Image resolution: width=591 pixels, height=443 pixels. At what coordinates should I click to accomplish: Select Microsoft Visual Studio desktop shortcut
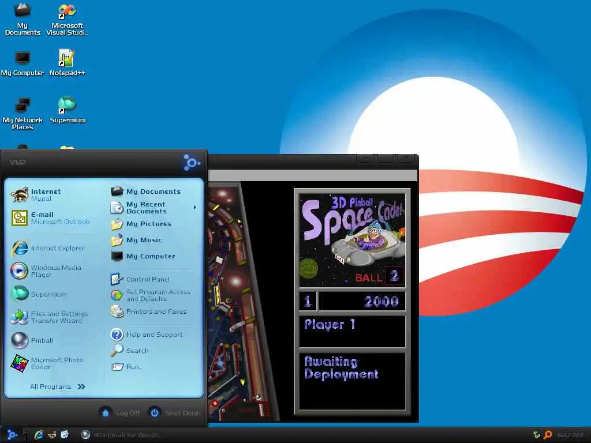[67, 19]
